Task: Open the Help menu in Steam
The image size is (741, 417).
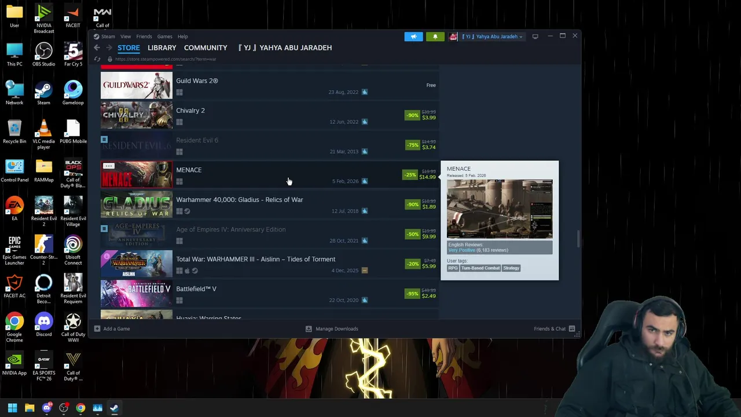Action: (x=182, y=36)
